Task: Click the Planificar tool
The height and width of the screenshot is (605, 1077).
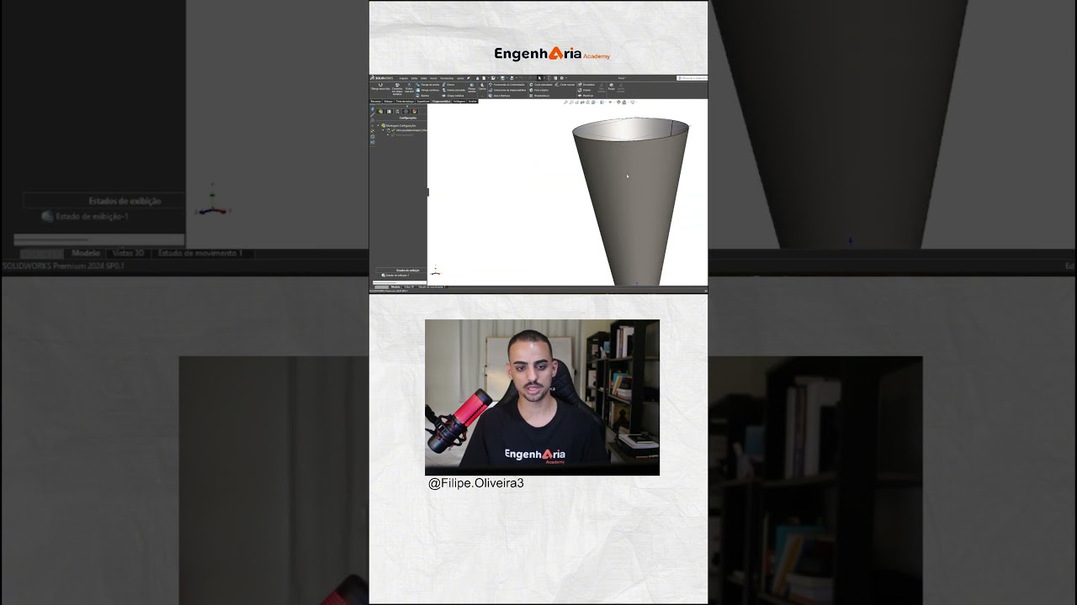Action: click(586, 96)
